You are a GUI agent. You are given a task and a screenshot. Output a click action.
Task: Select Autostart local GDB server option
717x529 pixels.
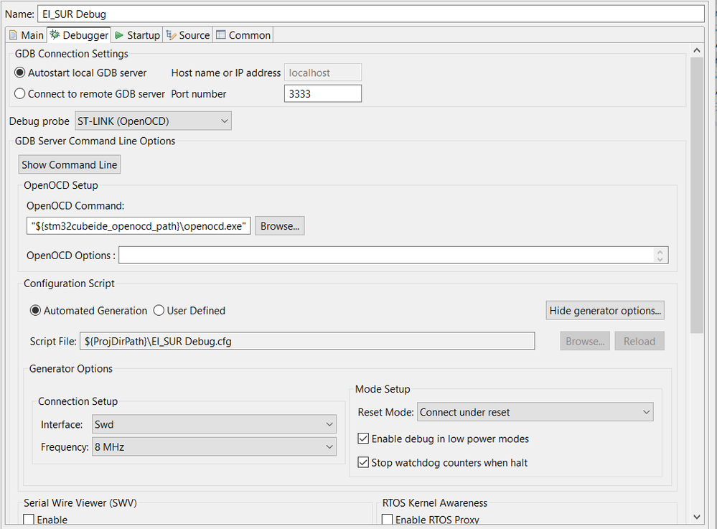coord(81,72)
